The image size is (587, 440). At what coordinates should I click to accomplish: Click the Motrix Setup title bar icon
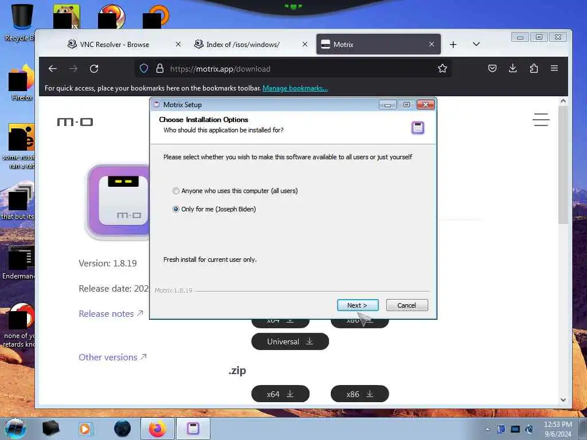(157, 105)
